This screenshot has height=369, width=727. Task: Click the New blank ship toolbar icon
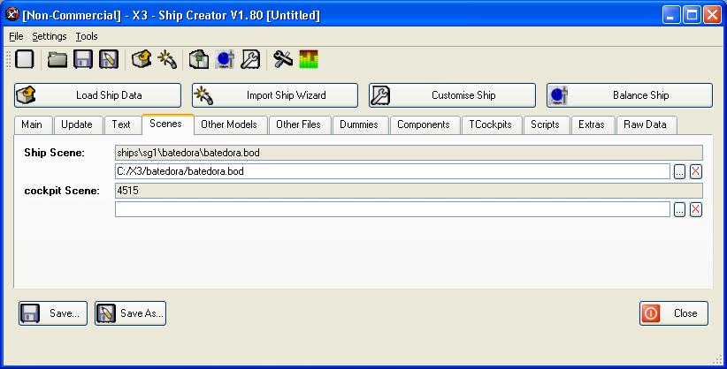[25, 60]
